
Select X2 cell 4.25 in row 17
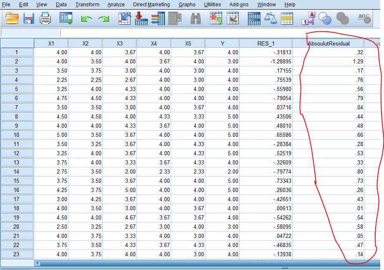(85, 199)
